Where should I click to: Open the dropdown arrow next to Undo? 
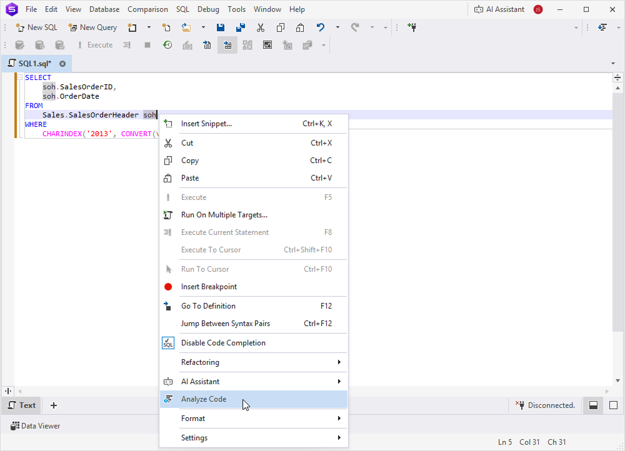coord(337,27)
